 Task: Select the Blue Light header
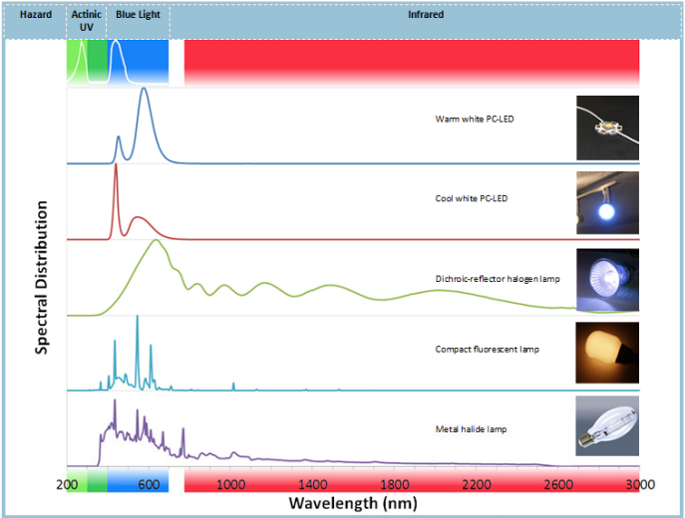tap(137, 16)
